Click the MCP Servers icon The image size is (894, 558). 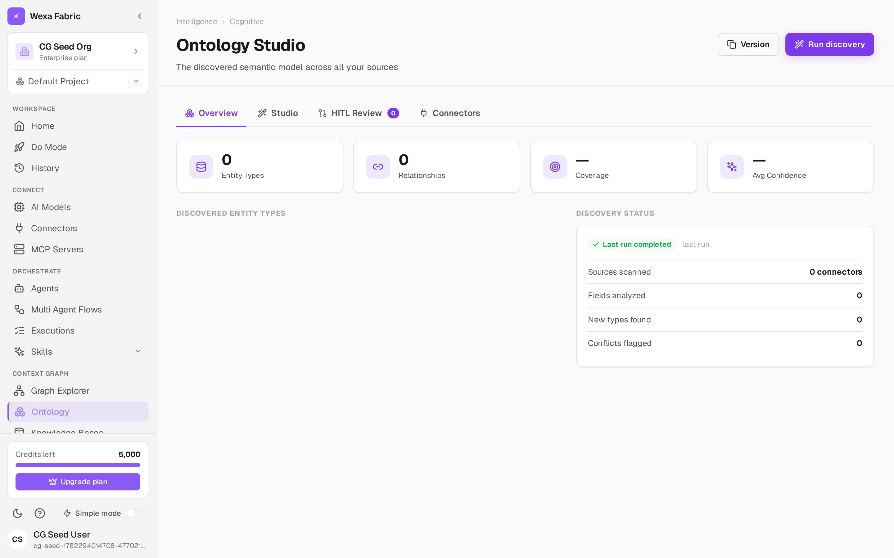coord(19,250)
